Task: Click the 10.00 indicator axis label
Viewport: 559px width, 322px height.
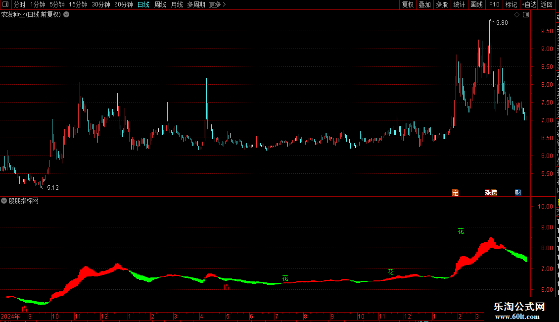Action: click(545, 207)
